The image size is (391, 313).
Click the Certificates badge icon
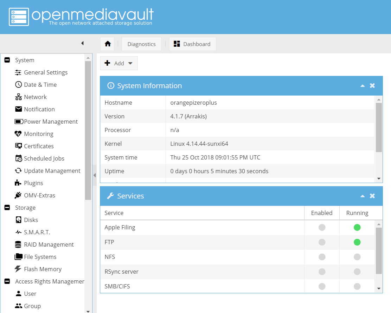point(18,146)
